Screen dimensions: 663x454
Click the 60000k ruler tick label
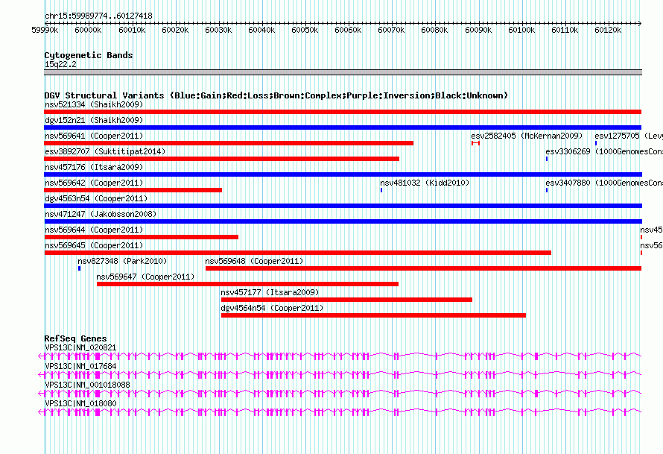88,30
